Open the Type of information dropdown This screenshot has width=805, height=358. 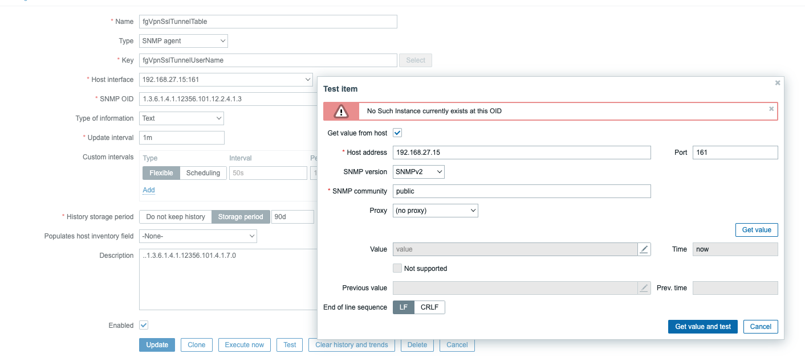(x=181, y=118)
